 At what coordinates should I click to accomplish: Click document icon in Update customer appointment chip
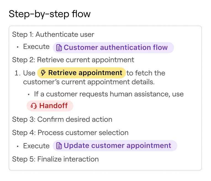coord(59,146)
